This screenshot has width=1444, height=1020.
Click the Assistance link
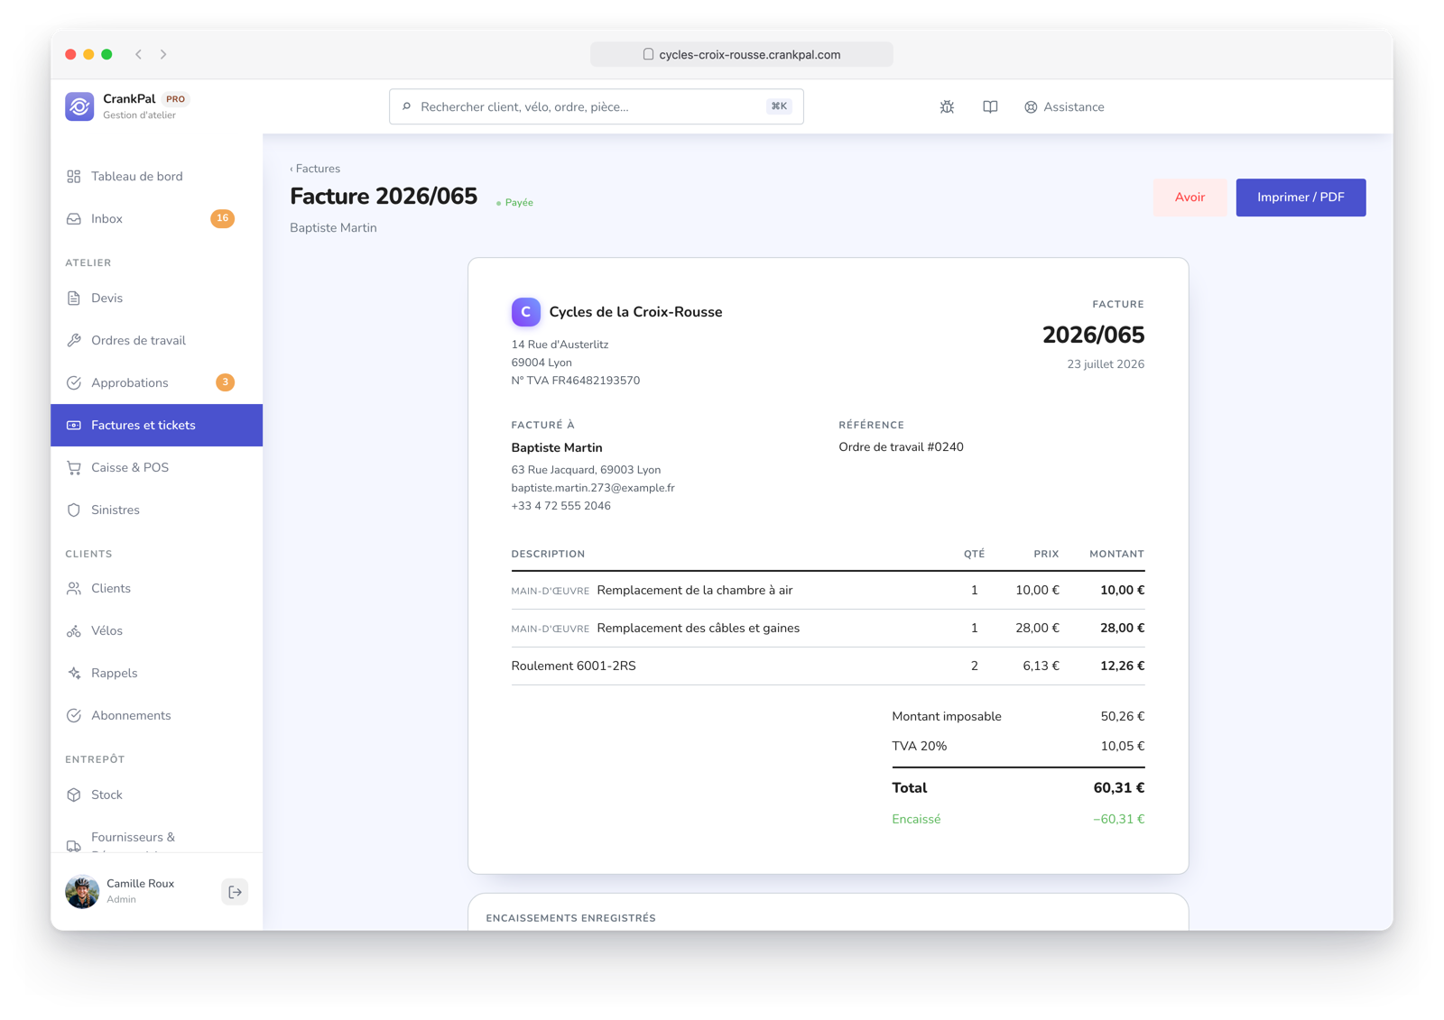click(x=1064, y=107)
